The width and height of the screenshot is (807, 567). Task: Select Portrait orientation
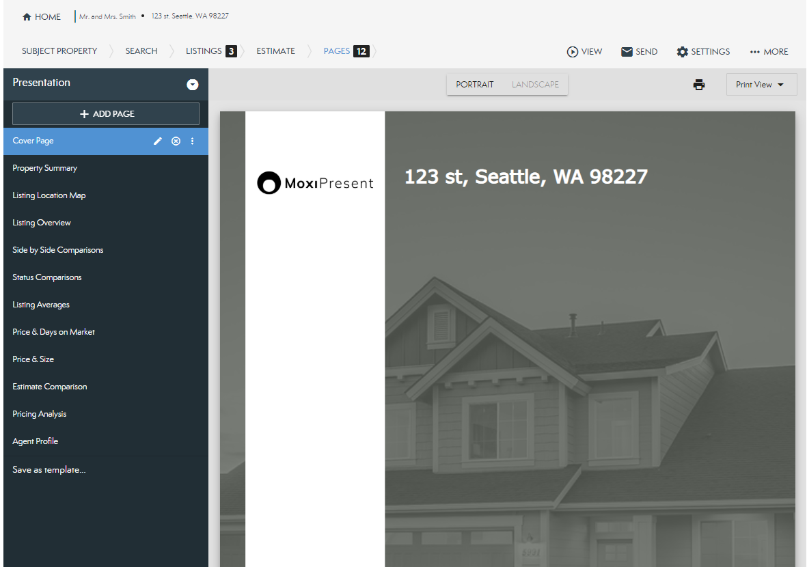(x=475, y=85)
